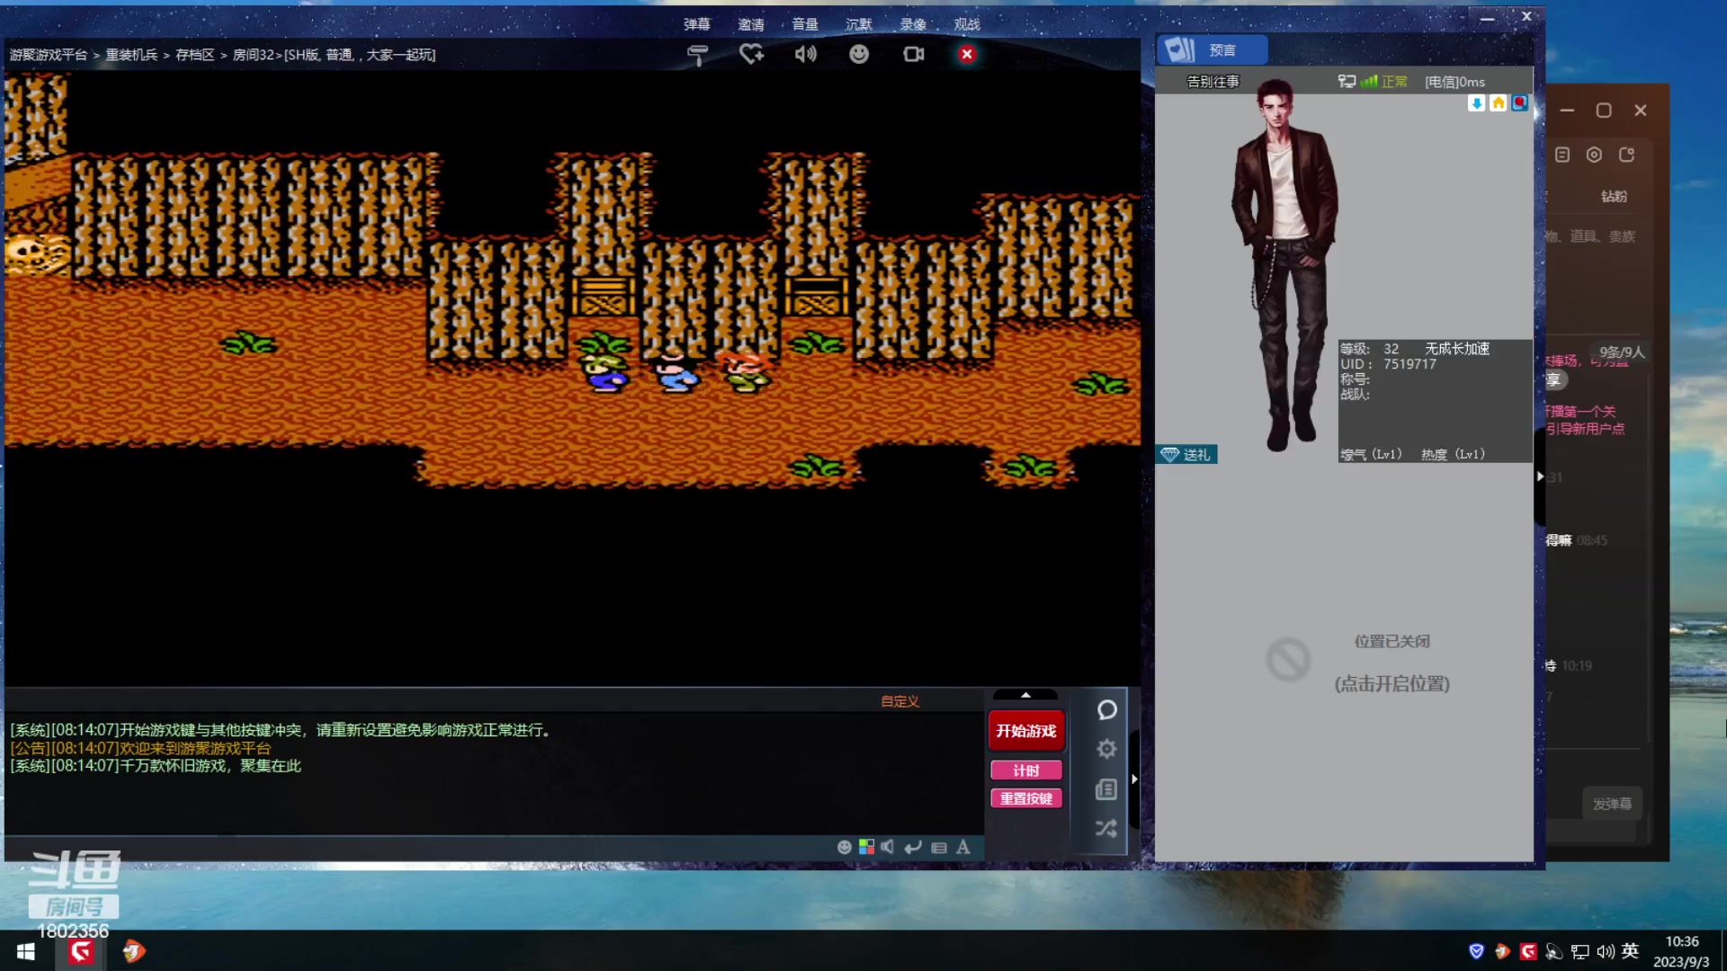Select the 音量 menu label
The height and width of the screenshot is (971, 1727).
coord(805,25)
